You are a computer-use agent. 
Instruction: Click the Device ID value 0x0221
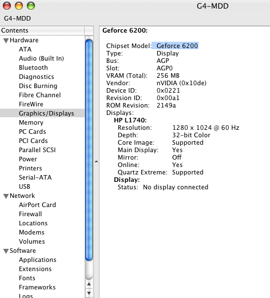tap(168, 90)
